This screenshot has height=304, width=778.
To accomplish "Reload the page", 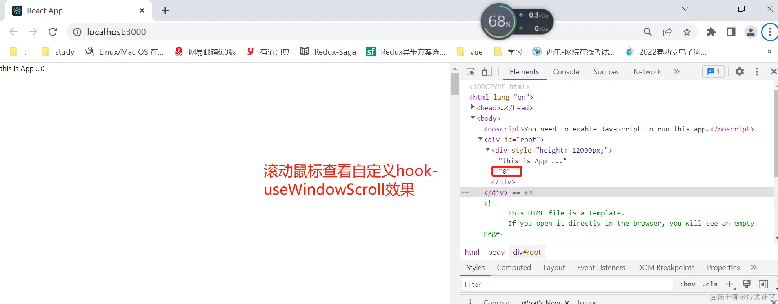I will (x=53, y=32).
